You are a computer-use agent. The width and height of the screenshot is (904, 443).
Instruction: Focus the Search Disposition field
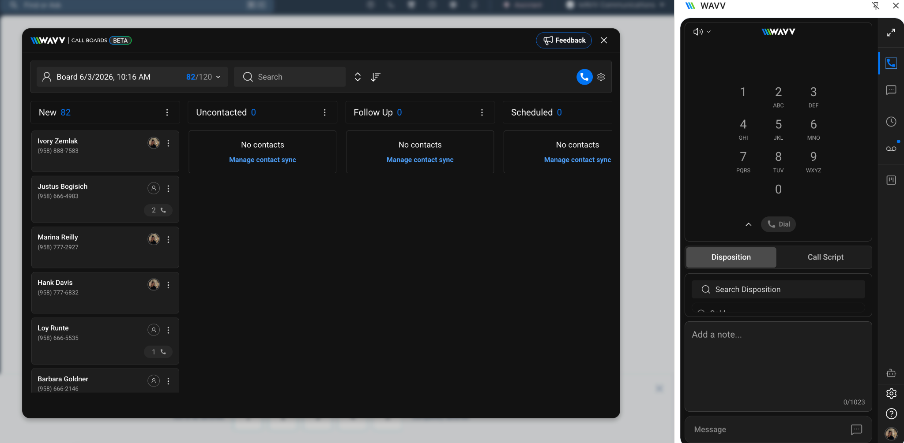pyautogui.click(x=778, y=290)
